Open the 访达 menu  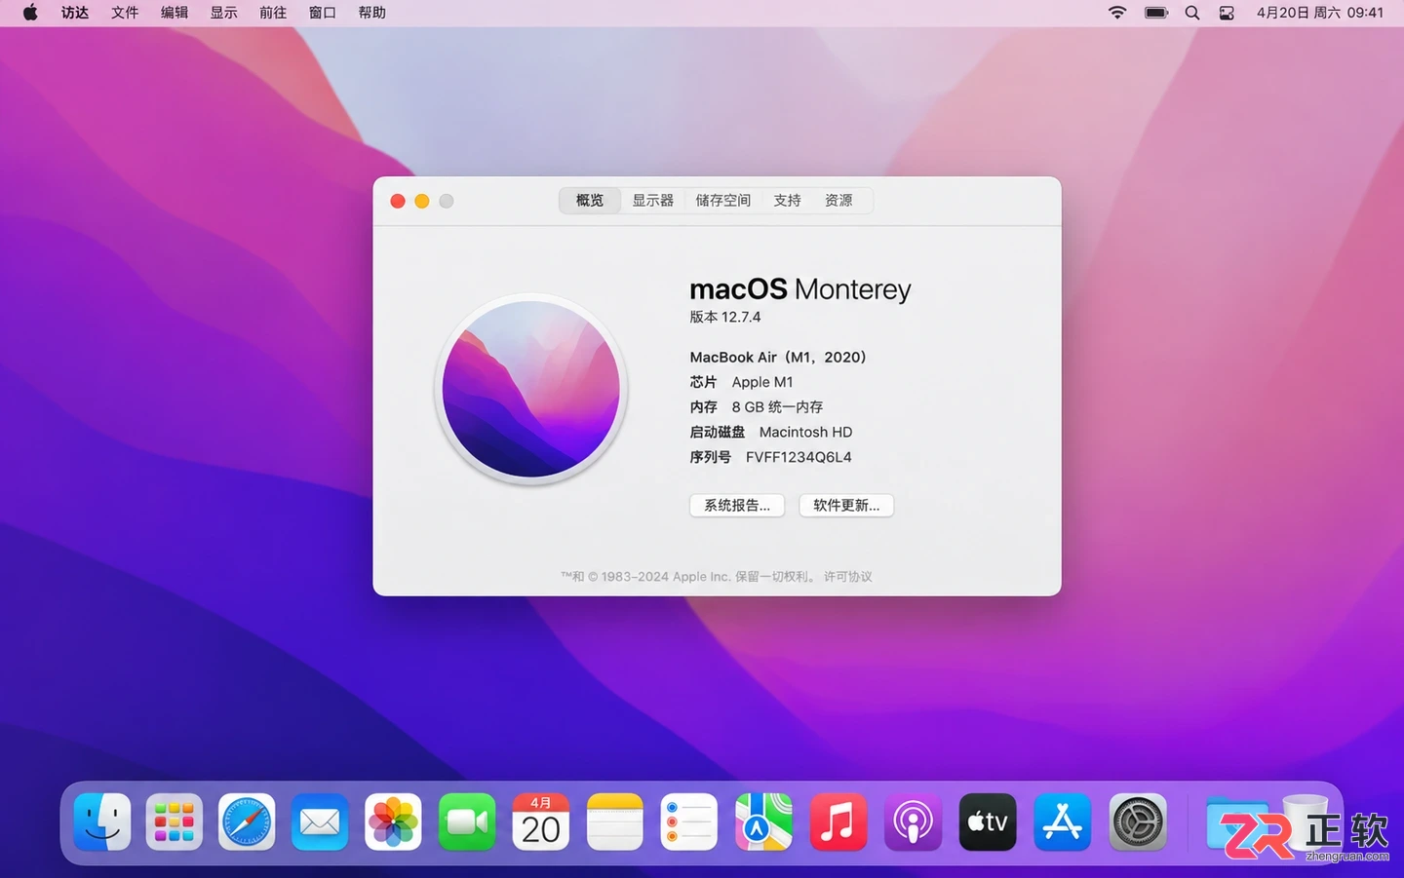pyautogui.click(x=75, y=13)
